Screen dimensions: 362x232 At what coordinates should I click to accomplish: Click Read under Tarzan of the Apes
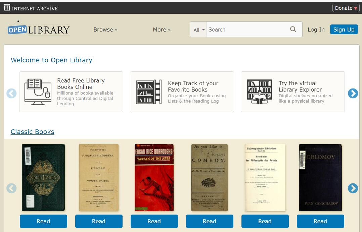coord(154,221)
